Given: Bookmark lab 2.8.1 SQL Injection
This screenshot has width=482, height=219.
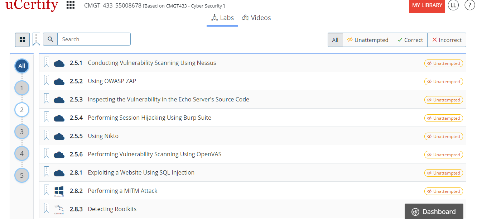Looking at the screenshot, I should coord(46,172).
